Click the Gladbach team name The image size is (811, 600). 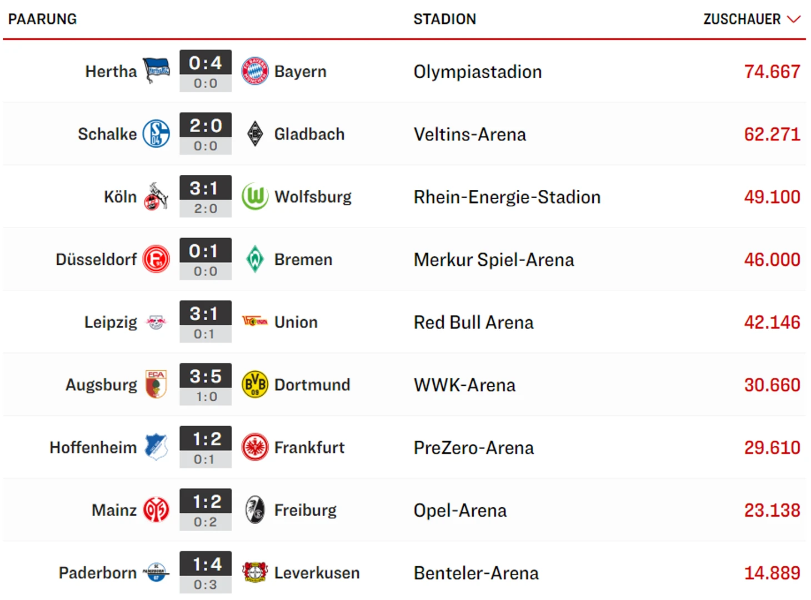[x=309, y=134]
